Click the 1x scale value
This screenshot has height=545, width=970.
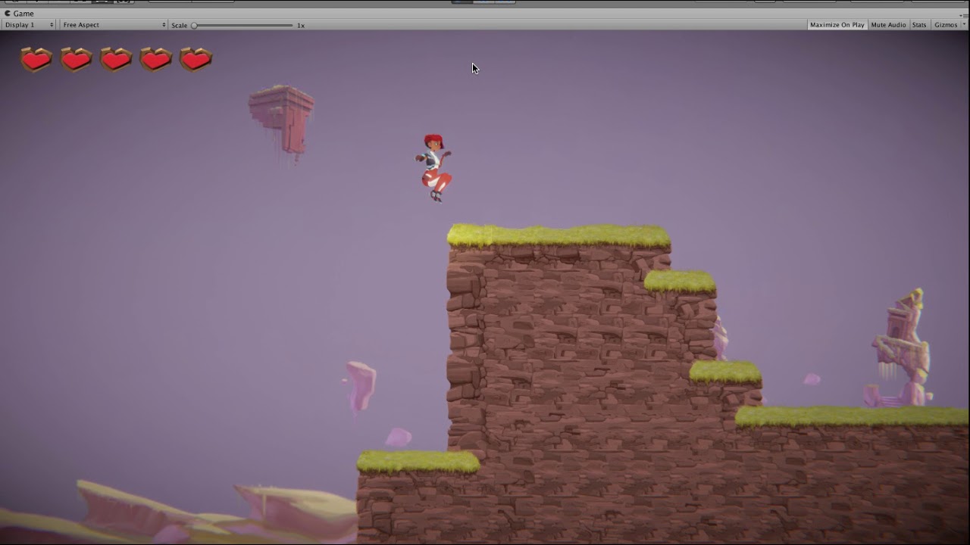[301, 25]
